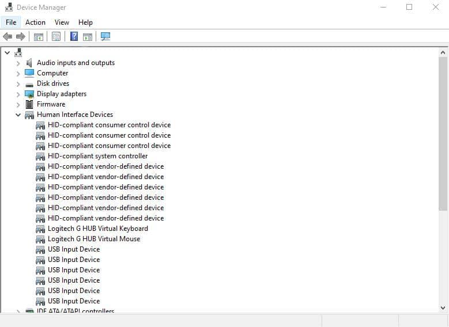The width and height of the screenshot is (449, 327).
Task: Select Human Interface Devices label
Action: pyautogui.click(x=75, y=115)
